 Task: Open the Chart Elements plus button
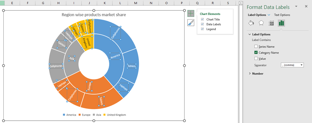[x=191, y=13]
